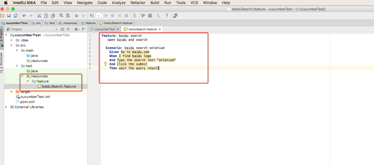Close the baiduSearch.feature tab
Viewport: 374px width, 165px height.
point(160,29)
